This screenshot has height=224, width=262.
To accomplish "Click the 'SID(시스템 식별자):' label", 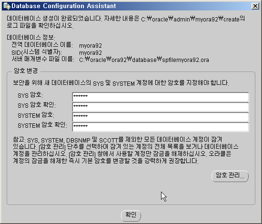I will (37, 52).
